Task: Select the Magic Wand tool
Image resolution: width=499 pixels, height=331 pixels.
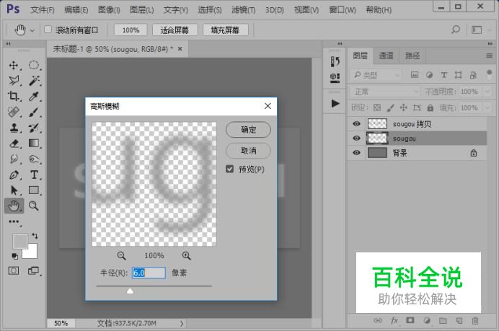Action: click(x=33, y=81)
